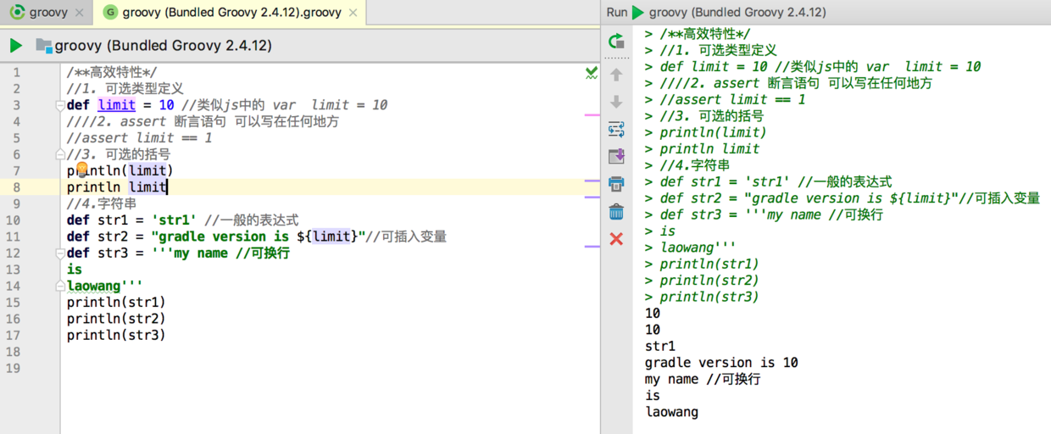Click scroll to end icon in console

click(x=616, y=156)
